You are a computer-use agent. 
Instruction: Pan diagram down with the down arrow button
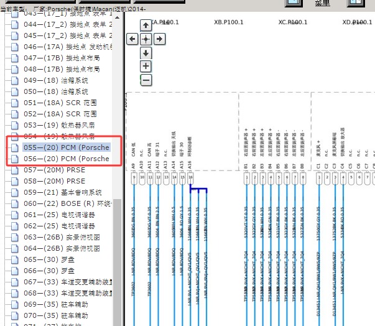click(146, 53)
